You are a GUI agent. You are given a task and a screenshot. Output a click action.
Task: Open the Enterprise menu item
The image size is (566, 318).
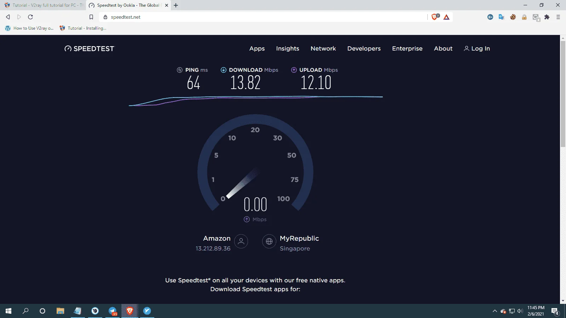[407, 49]
